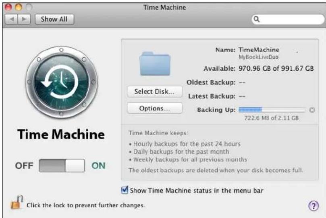Minimize window with the yellow button
The image size is (326, 218).
click(19, 7)
